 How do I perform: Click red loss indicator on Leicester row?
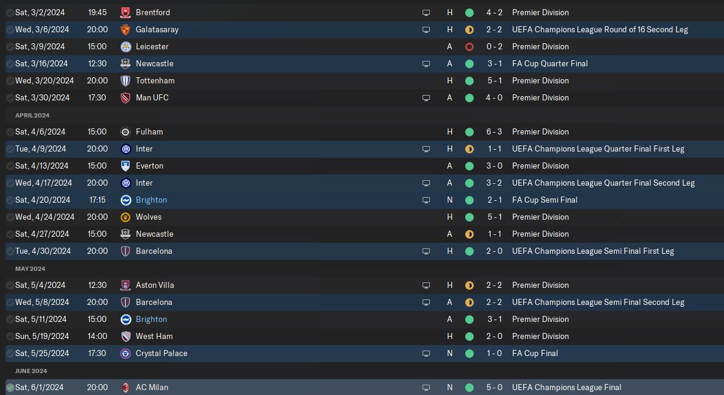(469, 47)
